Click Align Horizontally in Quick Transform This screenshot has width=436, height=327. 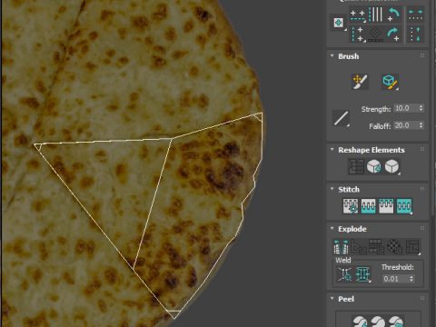point(358,15)
